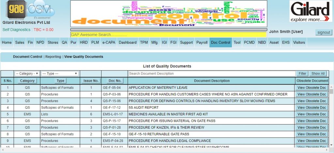Open the FGI menu

pos(174,42)
